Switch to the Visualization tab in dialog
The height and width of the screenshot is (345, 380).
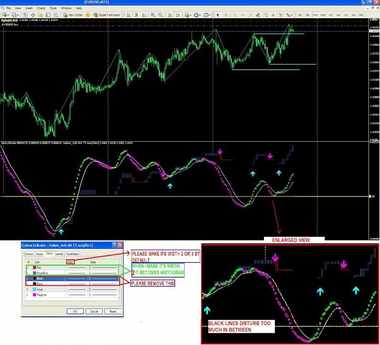coord(72,254)
